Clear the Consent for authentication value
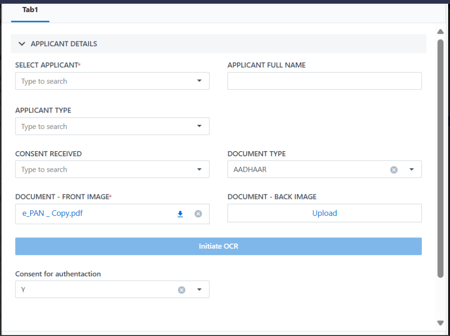The image size is (450, 336). (x=181, y=290)
